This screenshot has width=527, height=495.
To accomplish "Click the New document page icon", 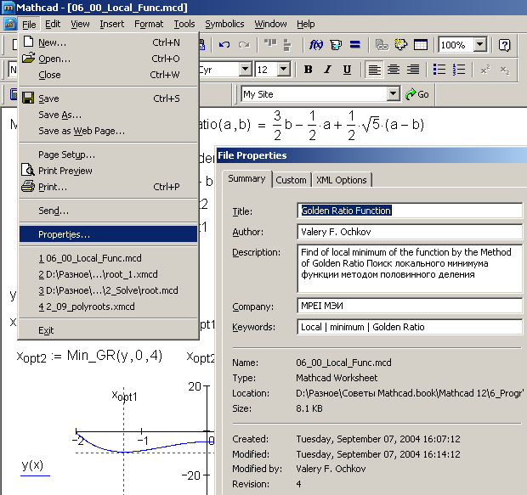I will coord(29,42).
